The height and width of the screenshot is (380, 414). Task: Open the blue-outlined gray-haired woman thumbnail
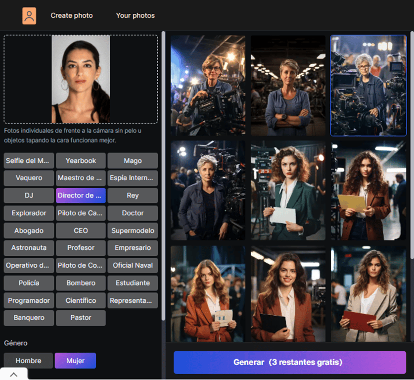tap(368, 85)
